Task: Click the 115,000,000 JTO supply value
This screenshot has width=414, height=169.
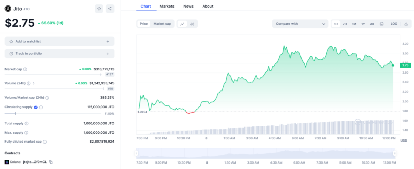Action: coord(101,107)
